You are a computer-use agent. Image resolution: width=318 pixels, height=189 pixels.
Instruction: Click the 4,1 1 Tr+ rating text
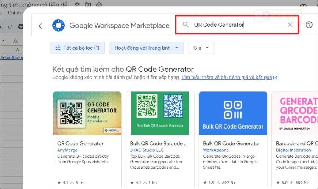144,183
